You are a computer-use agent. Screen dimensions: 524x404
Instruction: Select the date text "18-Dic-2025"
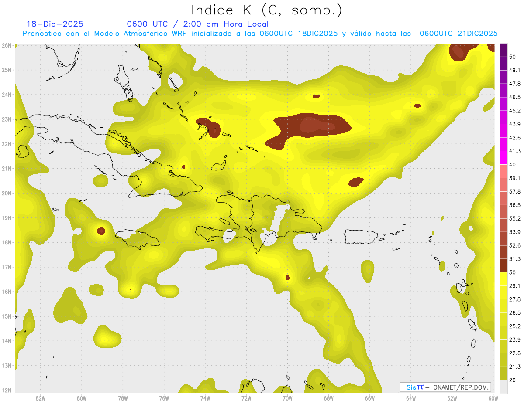pos(55,24)
